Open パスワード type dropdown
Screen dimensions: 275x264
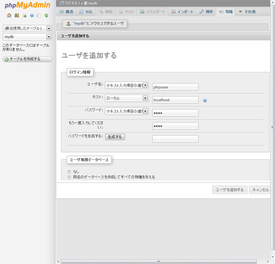point(127,111)
